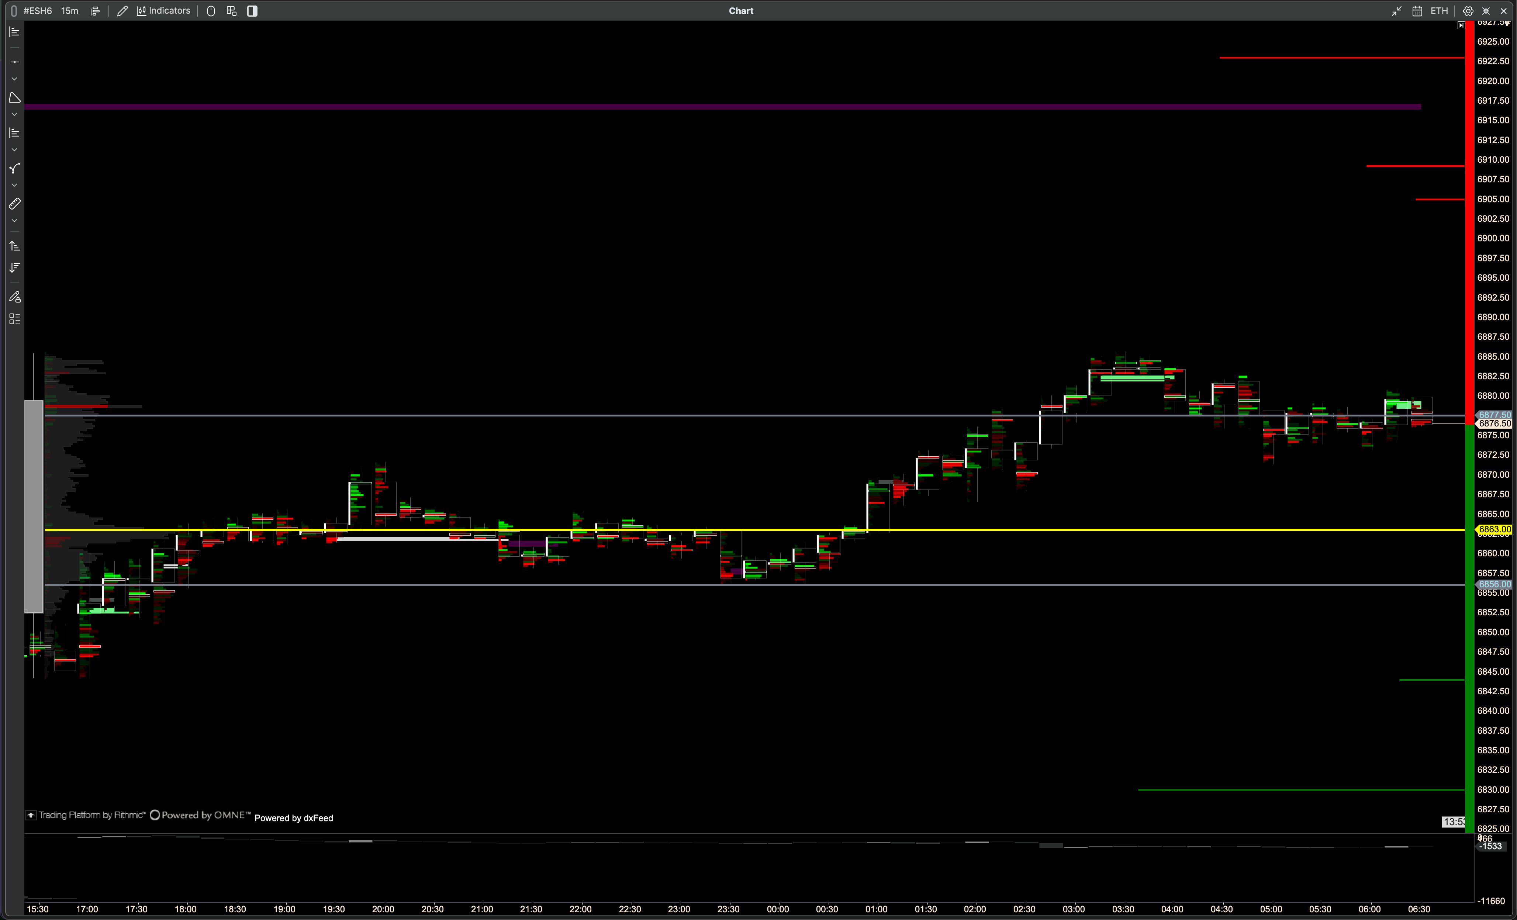Open chart settings gear icon
The height and width of the screenshot is (920, 1517).
coord(1468,10)
